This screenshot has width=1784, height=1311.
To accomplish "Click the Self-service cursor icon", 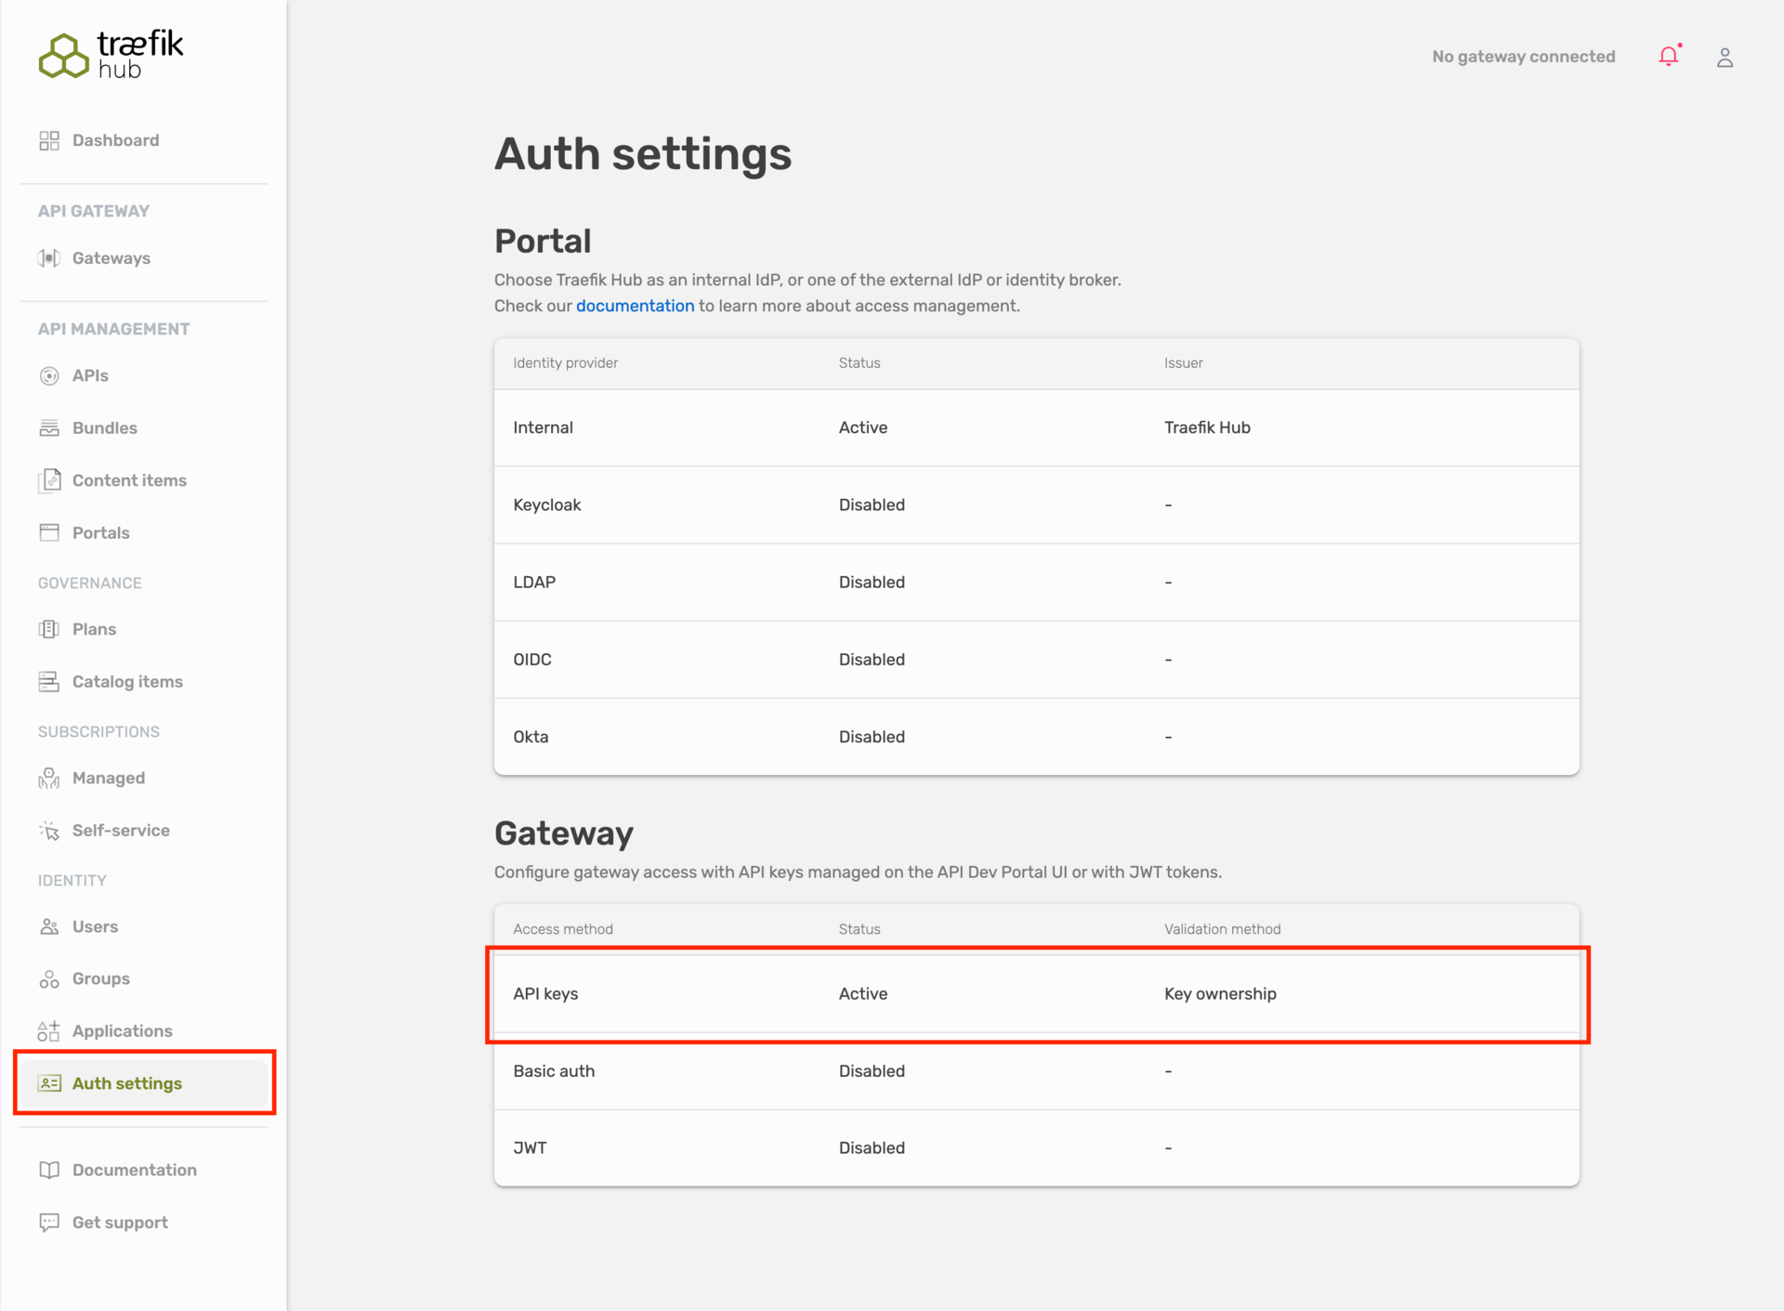I will [x=49, y=831].
